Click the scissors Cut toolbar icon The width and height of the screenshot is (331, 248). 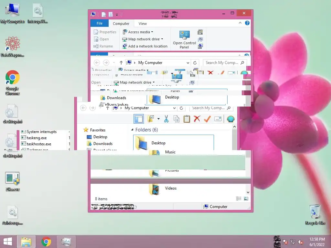tap(166, 119)
